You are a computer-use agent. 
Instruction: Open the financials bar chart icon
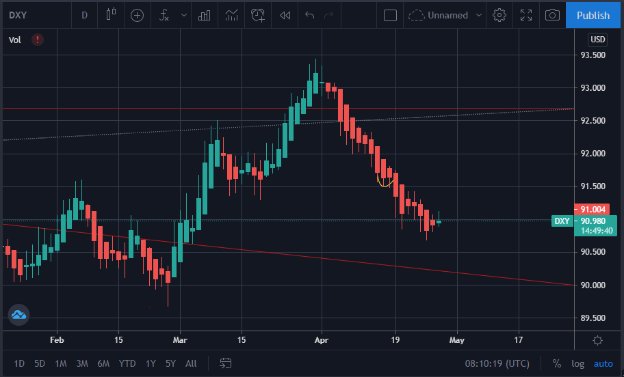pyautogui.click(x=204, y=15)
